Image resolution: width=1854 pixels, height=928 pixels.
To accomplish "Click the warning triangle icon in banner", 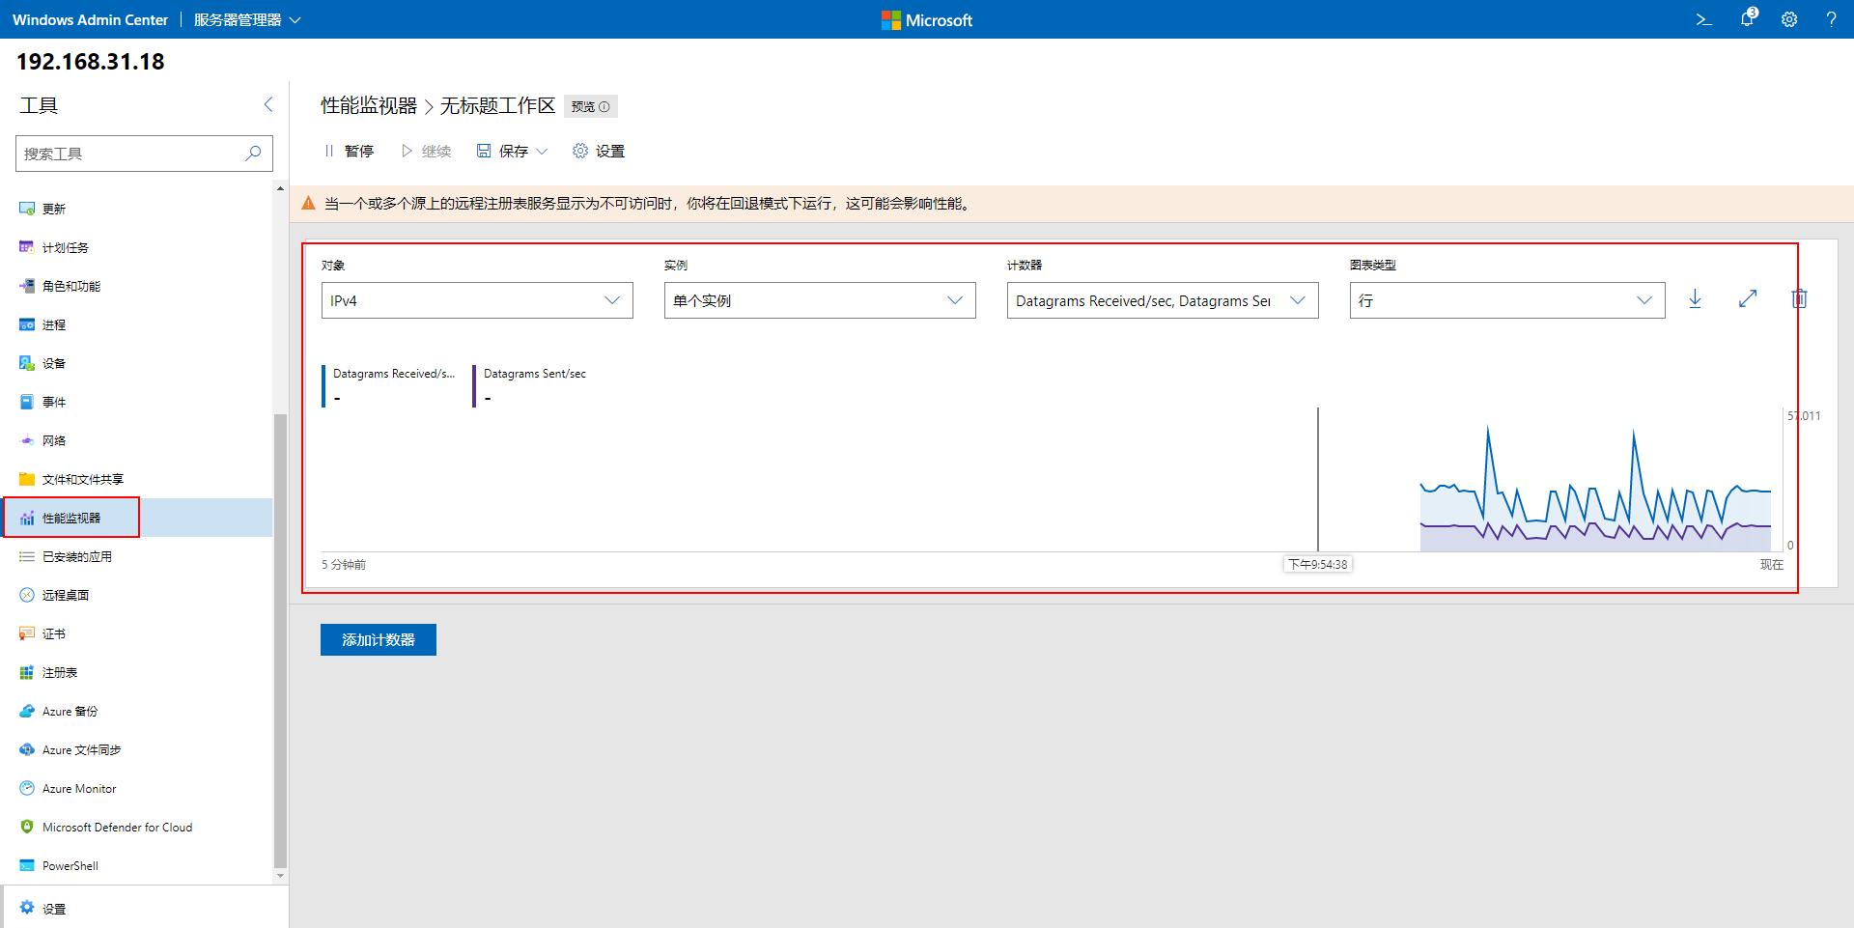I will coord(309,203).
